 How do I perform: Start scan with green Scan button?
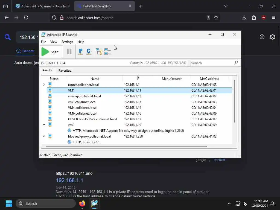(51, 52)
